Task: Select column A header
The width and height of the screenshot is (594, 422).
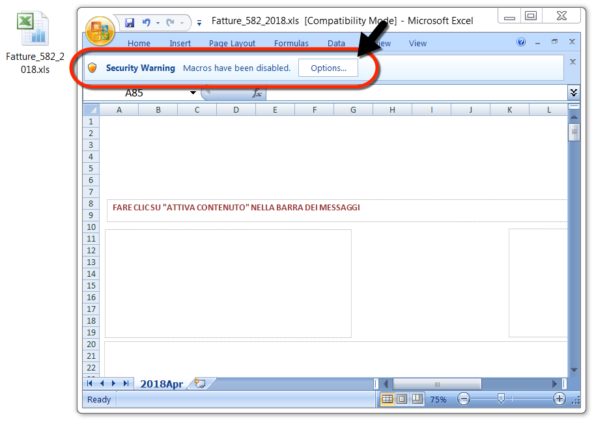Action: (119, 110)
